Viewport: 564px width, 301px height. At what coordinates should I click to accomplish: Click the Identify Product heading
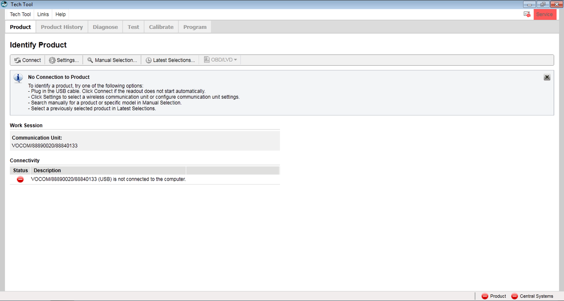(x=38, y=45)
